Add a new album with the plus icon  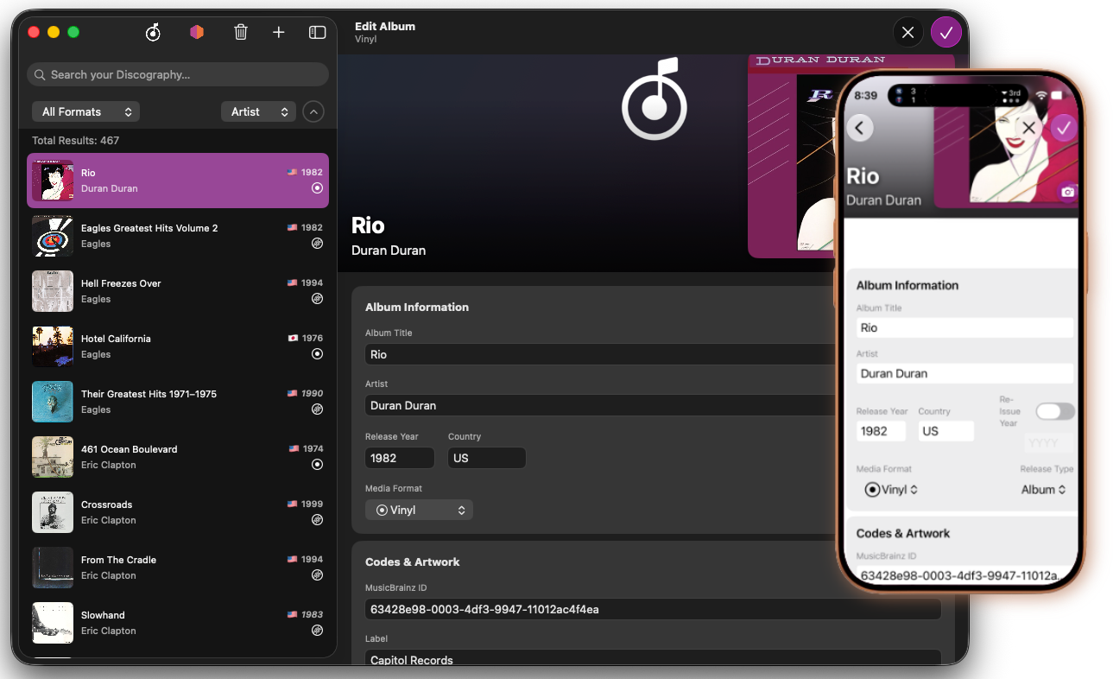pos(278,32)
